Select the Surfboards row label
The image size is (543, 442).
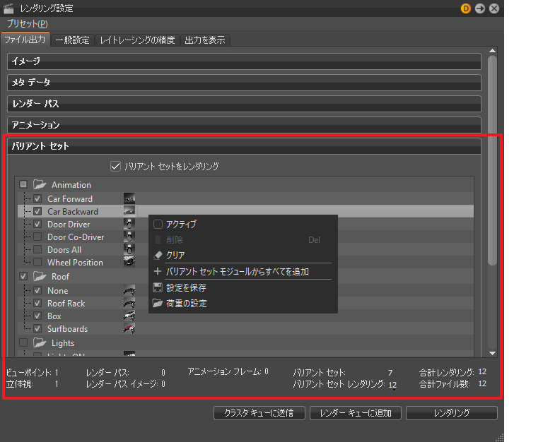pyautogui.click(x=68, y=329)
